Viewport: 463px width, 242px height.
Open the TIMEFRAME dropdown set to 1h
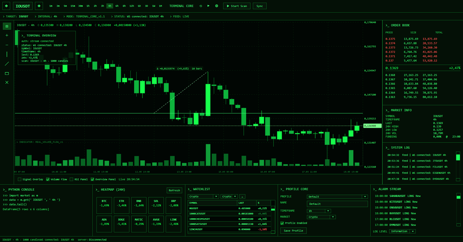point(319,211)
